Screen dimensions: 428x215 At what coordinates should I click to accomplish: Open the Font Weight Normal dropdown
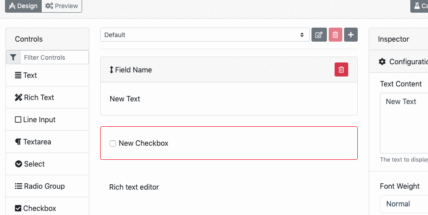(404, 204)
